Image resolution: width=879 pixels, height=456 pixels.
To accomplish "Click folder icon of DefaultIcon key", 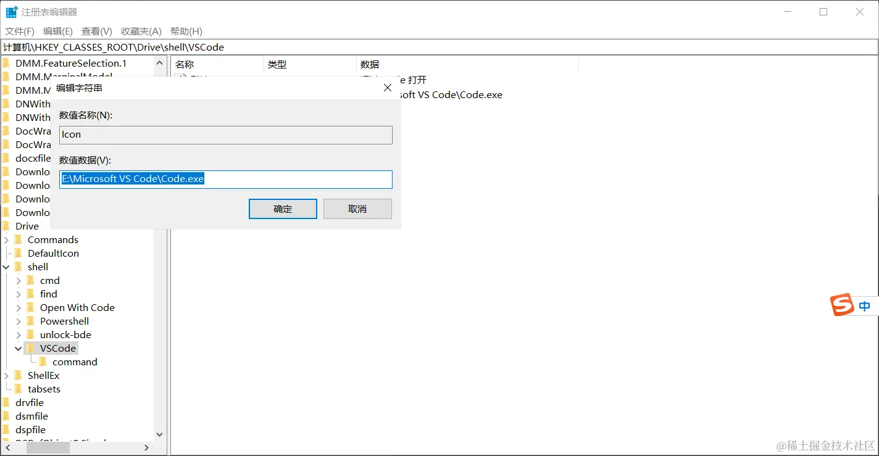I will [19, 253].
